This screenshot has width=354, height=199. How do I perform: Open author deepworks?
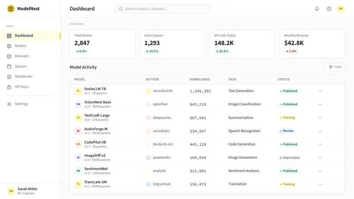coord(162,118)
